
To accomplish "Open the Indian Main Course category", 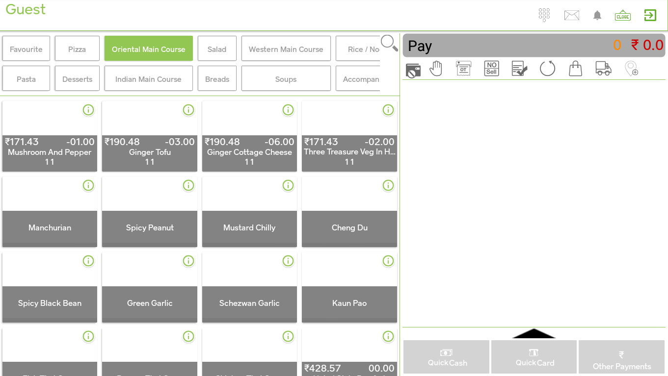I will [x=149, y=79].
